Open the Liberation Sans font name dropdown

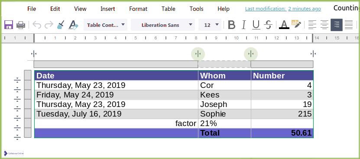coord(163,25)
